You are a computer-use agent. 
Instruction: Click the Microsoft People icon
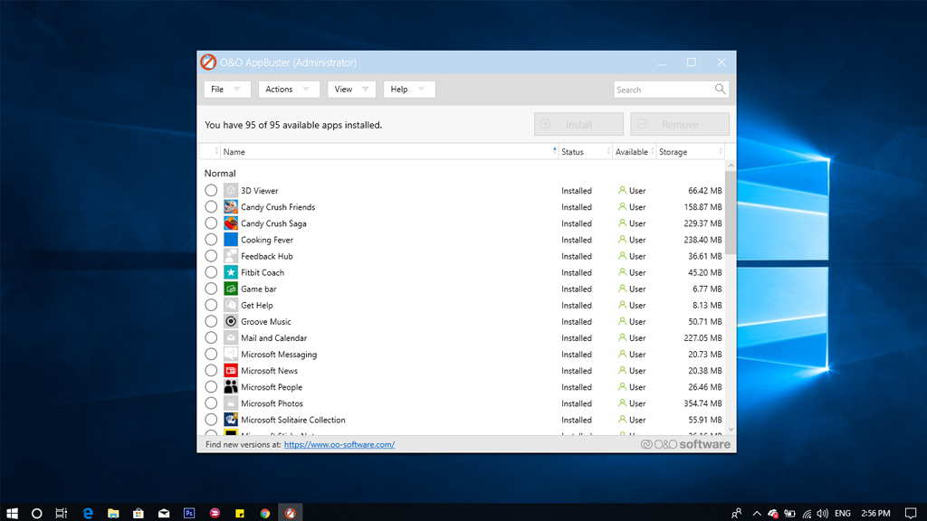231,387
